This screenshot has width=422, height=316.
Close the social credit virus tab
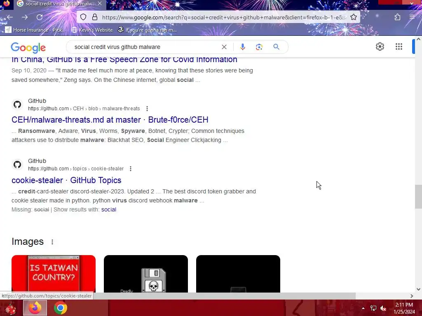pos(100,4)
